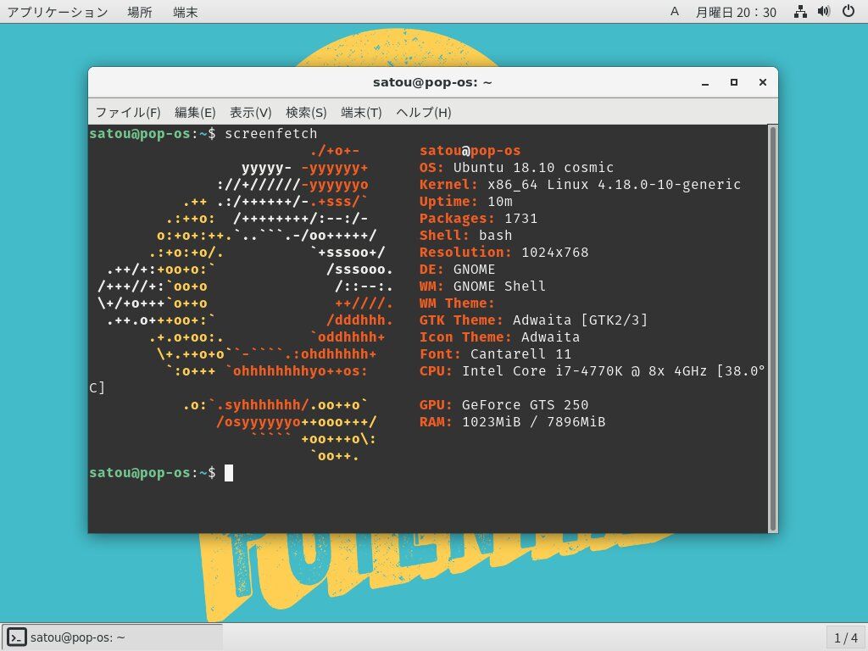Open the 場所 menu in top panel

click(140, 12)
